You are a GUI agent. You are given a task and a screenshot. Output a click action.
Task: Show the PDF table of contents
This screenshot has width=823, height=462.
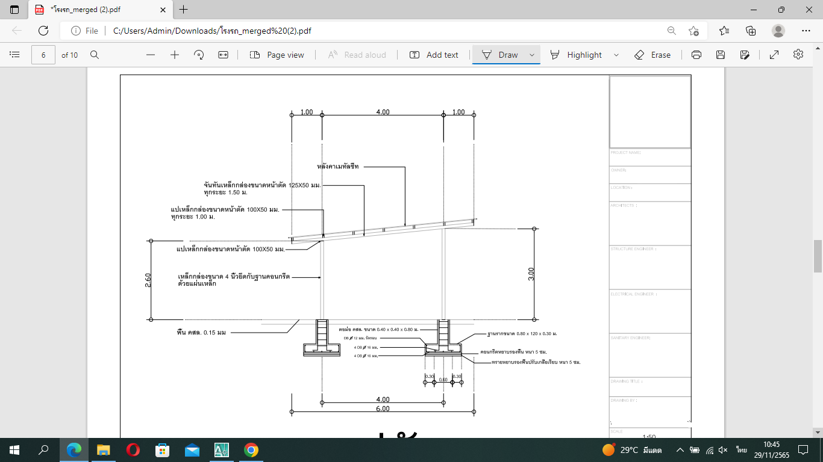click(x=15, y=55)
